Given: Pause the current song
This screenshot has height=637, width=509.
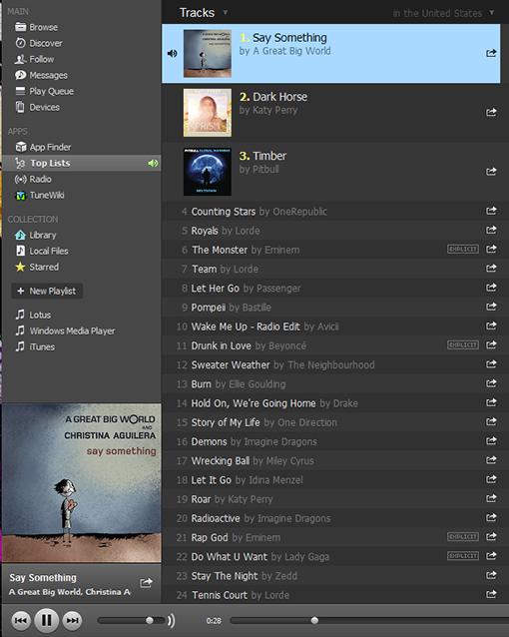Looking at the screenshot, I should [46, 620].
